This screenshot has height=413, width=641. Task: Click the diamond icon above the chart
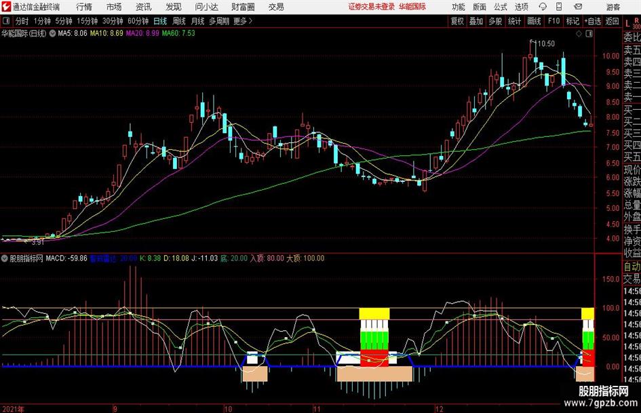coord(579,34)
